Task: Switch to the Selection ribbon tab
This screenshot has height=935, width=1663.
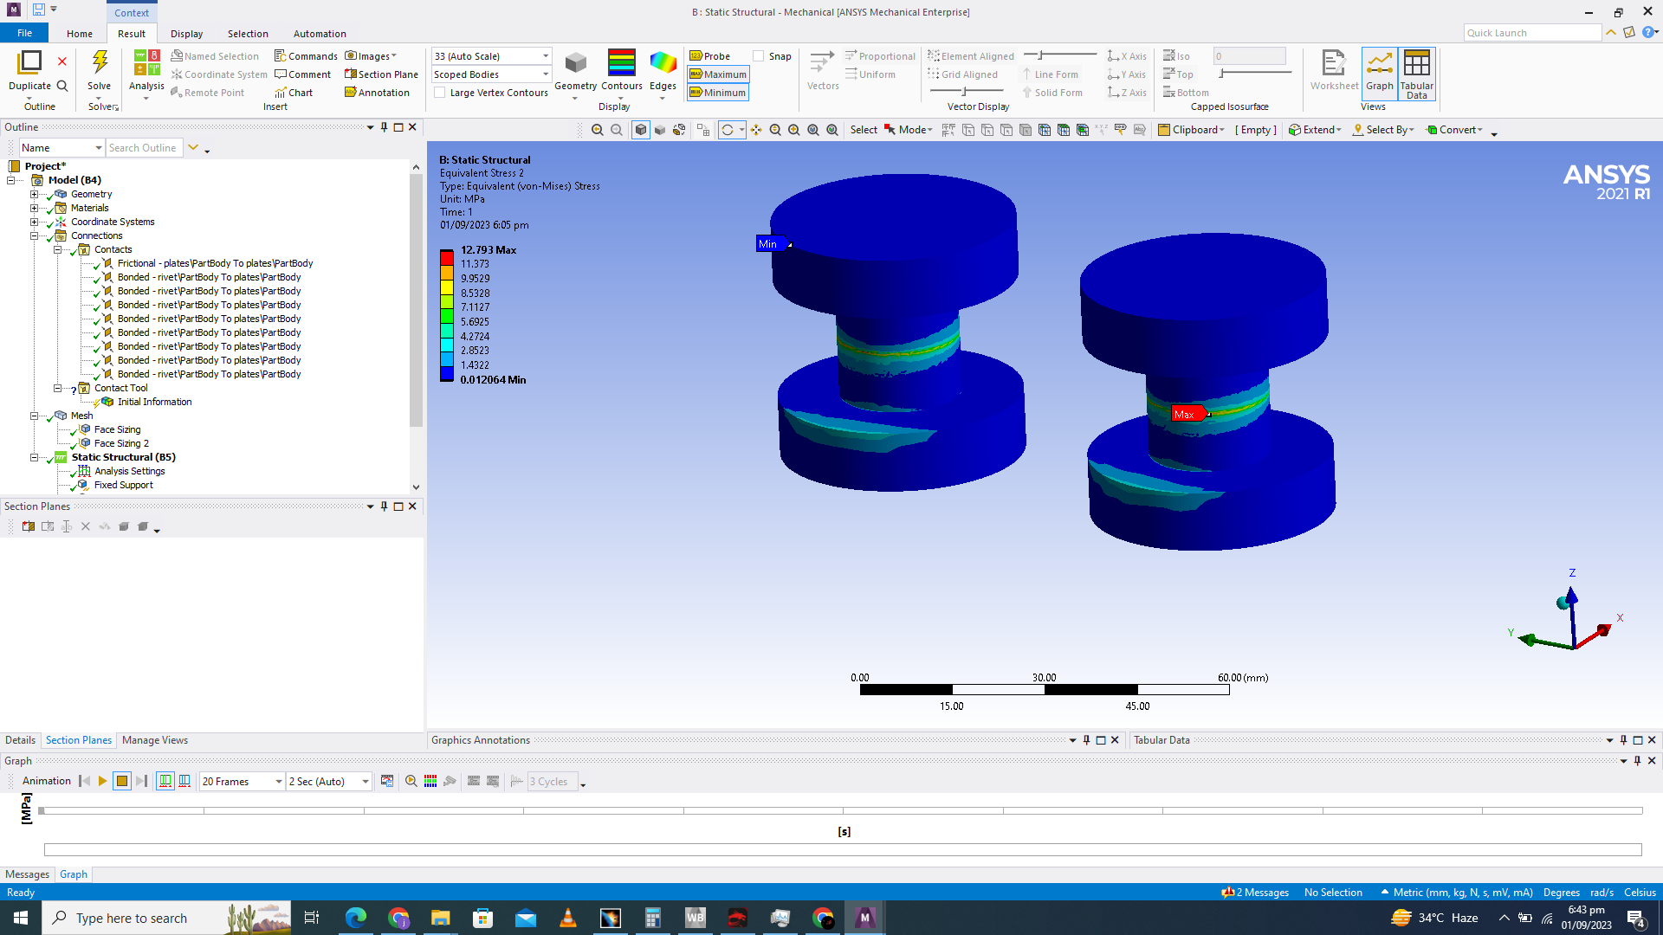Action: (248, 34)
